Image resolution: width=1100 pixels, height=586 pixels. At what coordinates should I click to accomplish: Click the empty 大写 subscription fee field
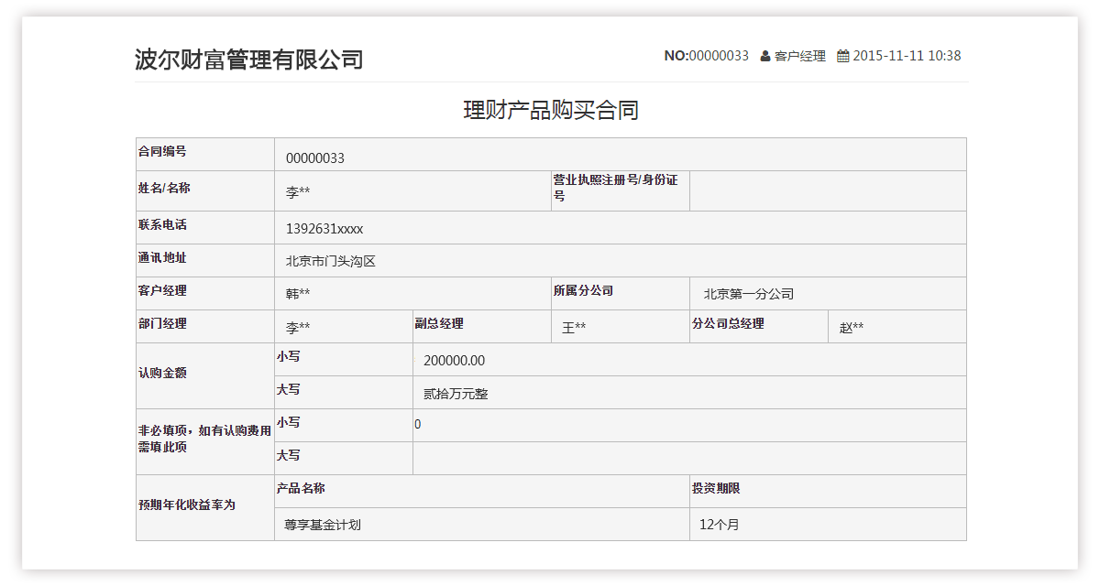pos(689,459)
